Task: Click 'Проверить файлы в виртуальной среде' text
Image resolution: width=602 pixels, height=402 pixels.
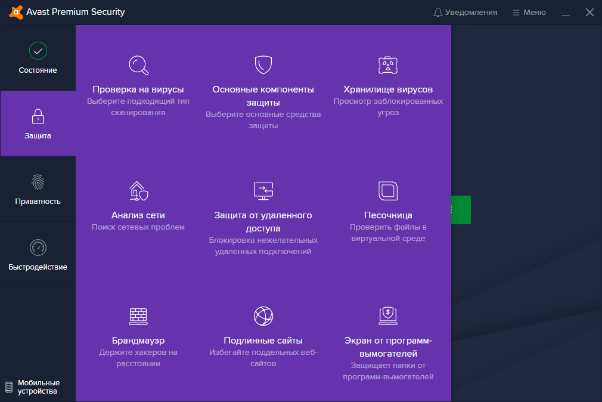Action: (388, 233)
